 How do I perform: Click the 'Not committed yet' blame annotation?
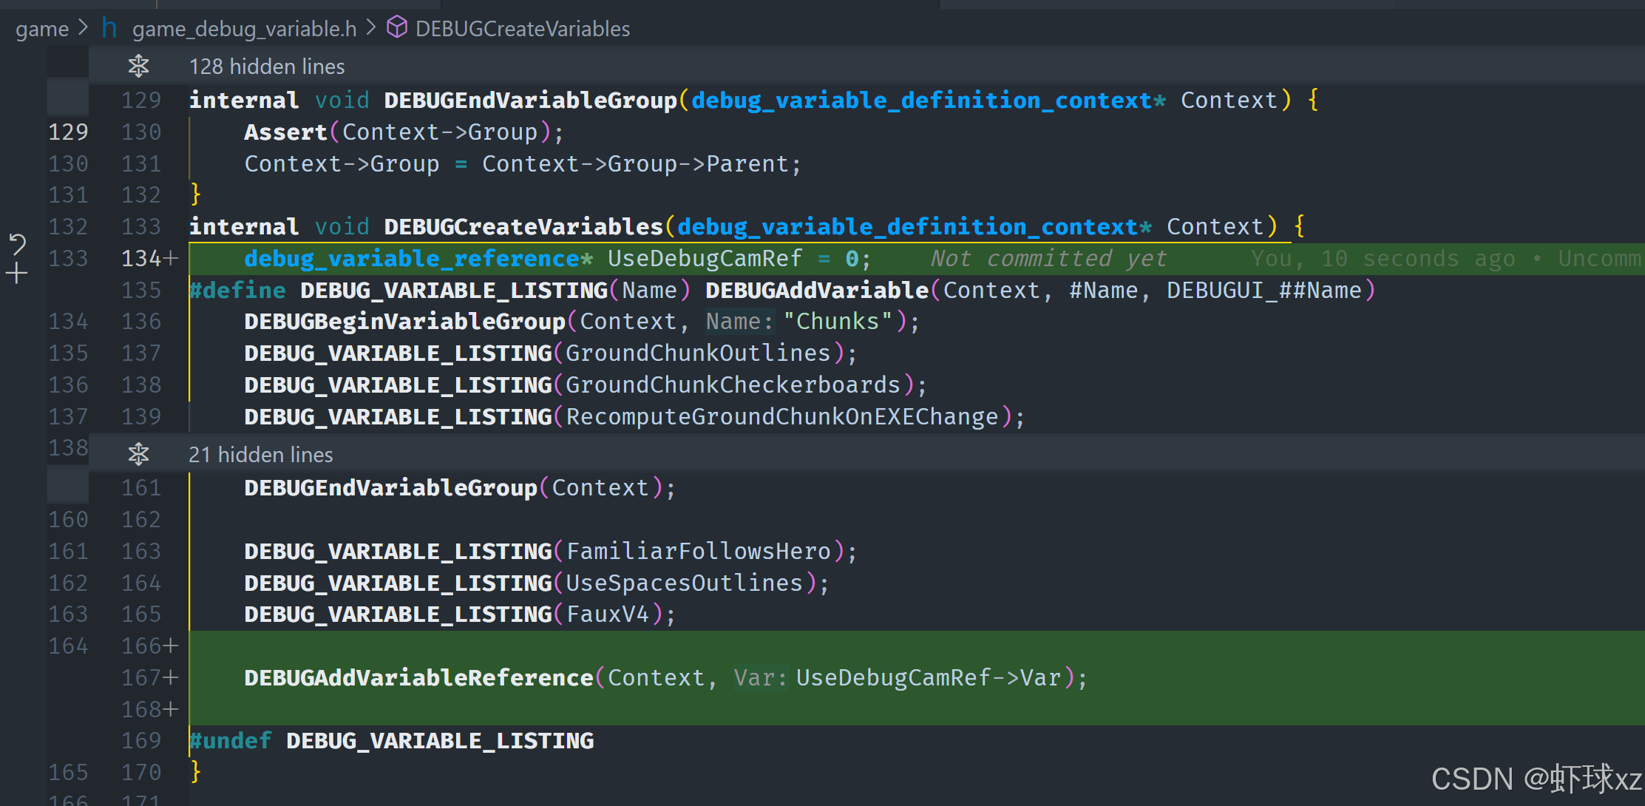click(1048, 258)
